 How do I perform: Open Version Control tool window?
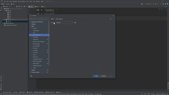pyautogui.click(x=7, y=92)
